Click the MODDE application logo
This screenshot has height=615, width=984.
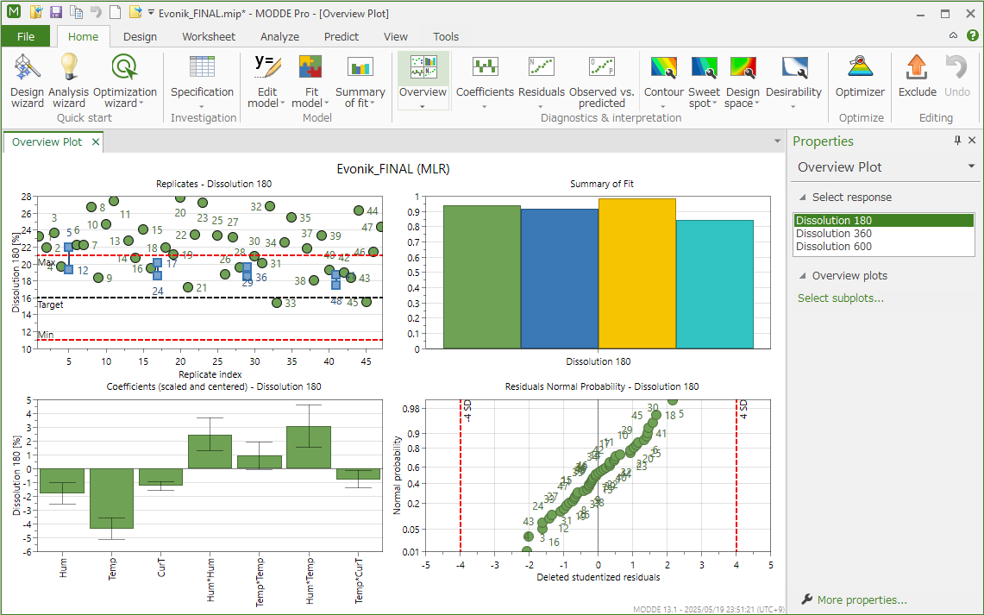(x=13, y=13)
